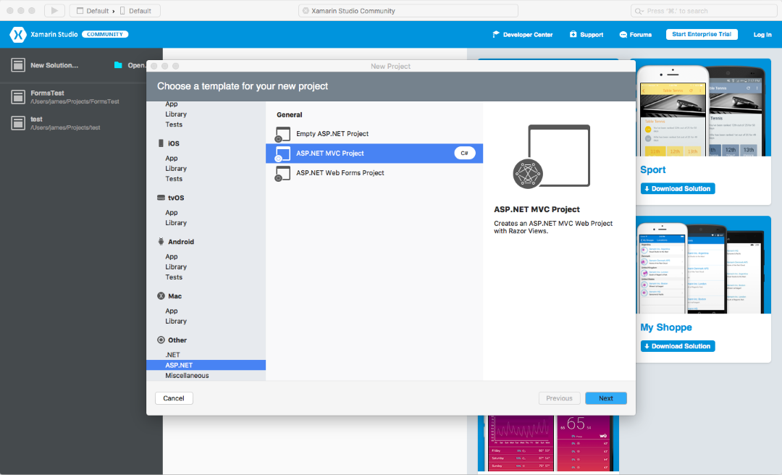The image size is (782, 475).
Task: Click the Empty ASP.NET Project template icon
Action: click(283, 134)
